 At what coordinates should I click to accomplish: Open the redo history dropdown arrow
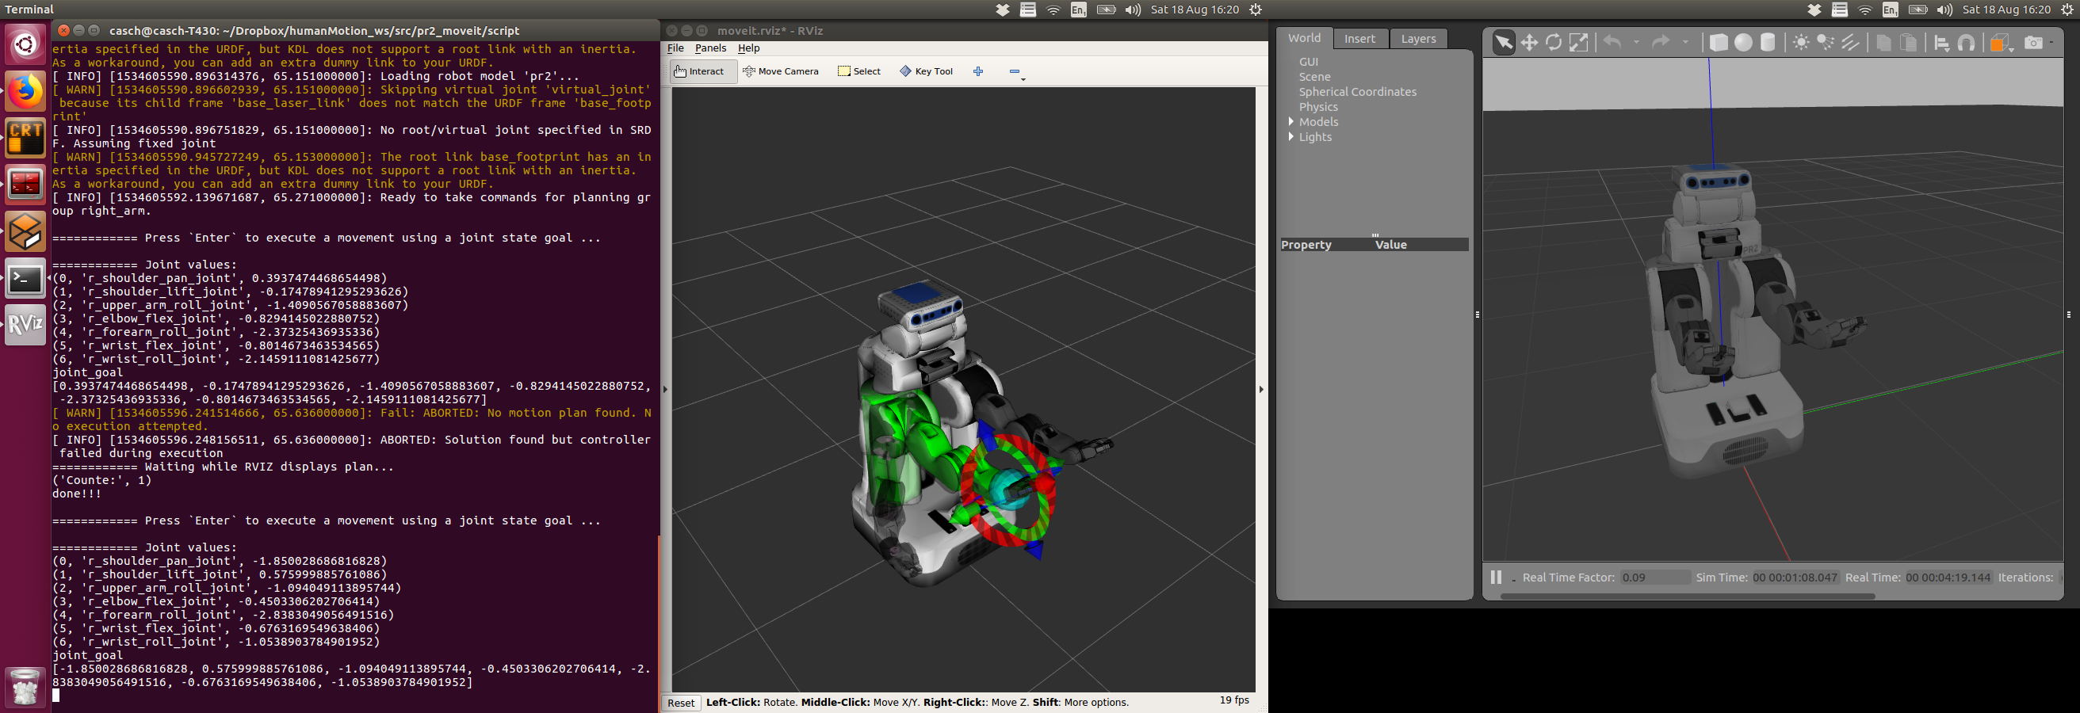pos(1685,43)
